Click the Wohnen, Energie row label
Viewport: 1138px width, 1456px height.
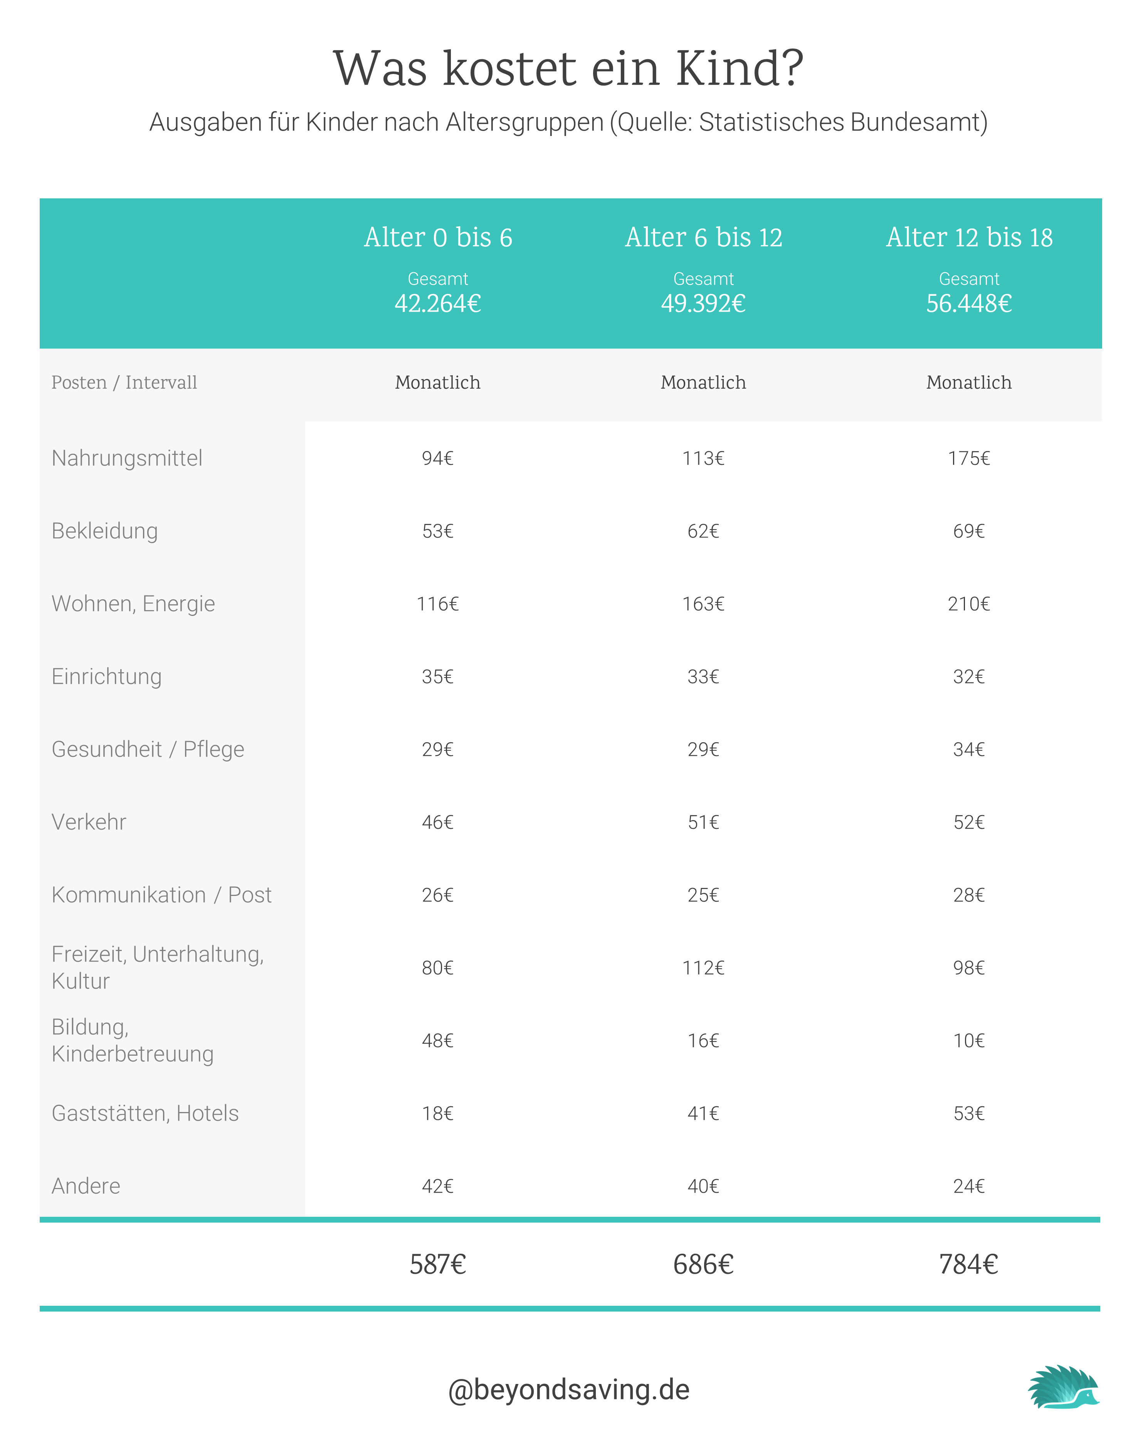point(133,604)
